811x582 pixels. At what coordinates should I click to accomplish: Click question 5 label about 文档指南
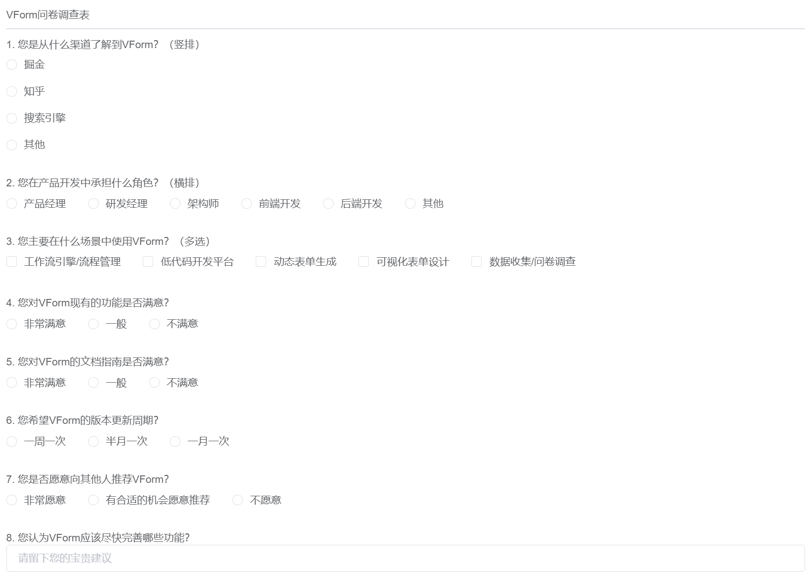88,362
